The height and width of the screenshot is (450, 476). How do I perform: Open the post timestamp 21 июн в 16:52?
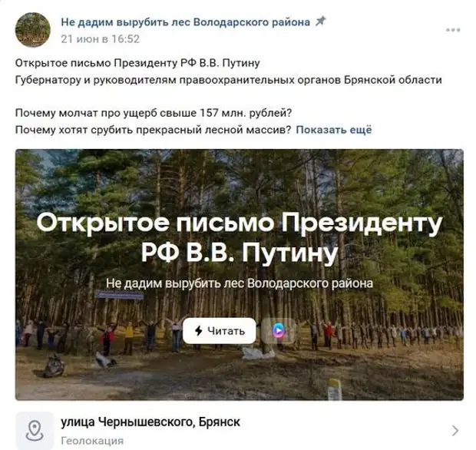click(100, 39)
